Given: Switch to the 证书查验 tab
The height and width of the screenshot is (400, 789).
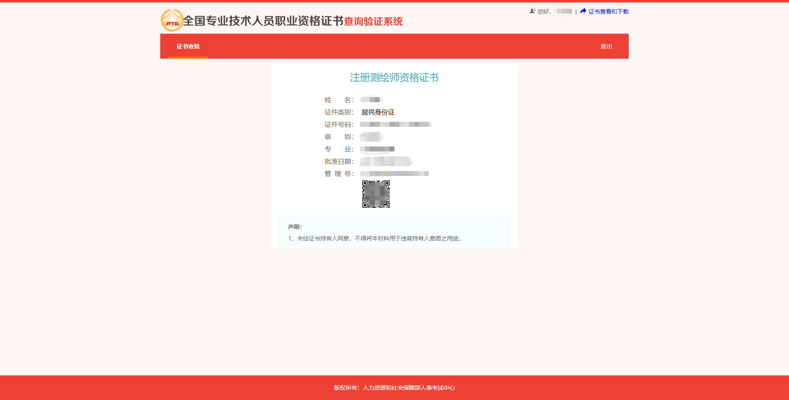Looking at the screenshot, I should (187, 46).
